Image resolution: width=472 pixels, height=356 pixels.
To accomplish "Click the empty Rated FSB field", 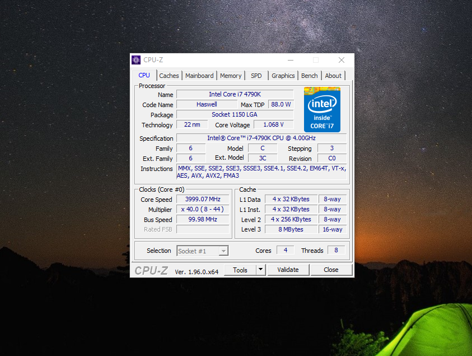I will [x=203, y=229].
